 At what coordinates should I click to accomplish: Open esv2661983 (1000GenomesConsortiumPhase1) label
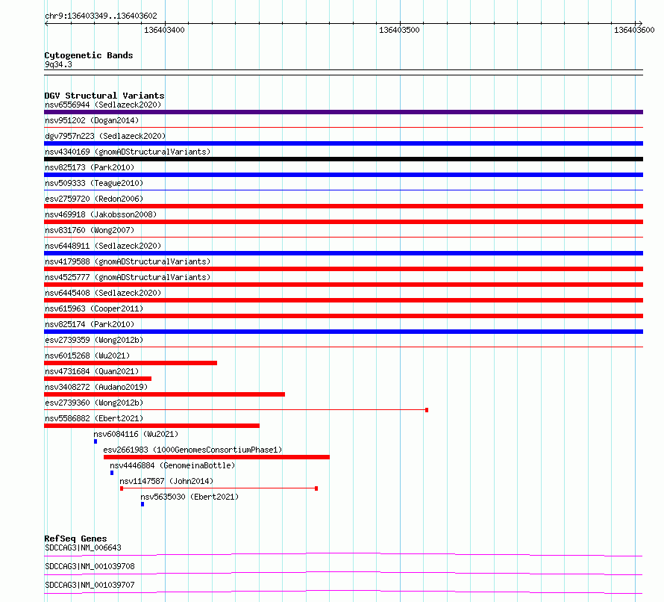(x=192, y=450)
